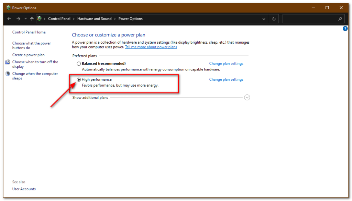The height and width of the screenshot is (201, 352).
Task: Expand Show additional plans chevron
Action: click(x=247, y=98)
